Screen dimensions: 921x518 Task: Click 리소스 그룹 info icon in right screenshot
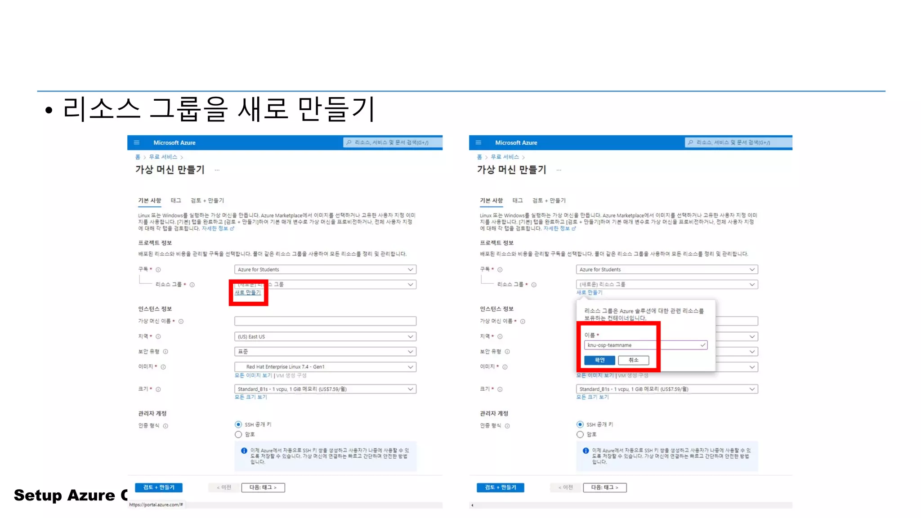pyautogui.click(x=534, y=285)
